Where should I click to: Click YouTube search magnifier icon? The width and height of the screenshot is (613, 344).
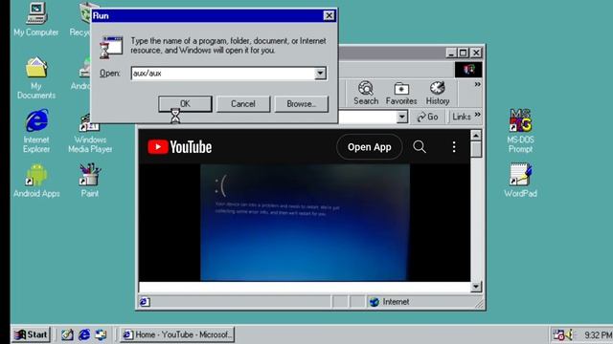click(420, 146)
